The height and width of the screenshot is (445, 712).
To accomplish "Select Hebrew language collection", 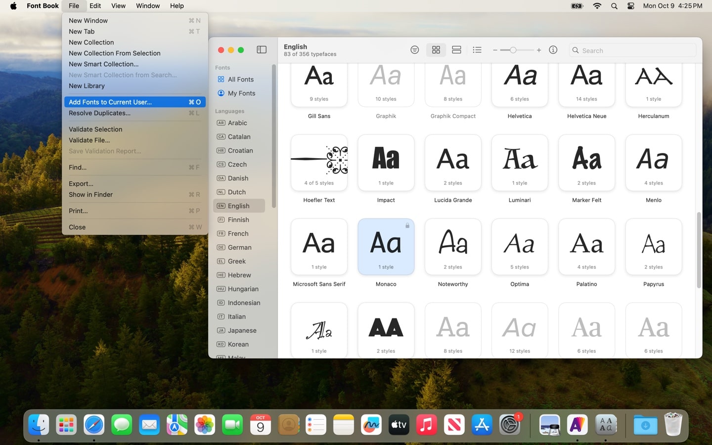I will click(x=239, y=275).
